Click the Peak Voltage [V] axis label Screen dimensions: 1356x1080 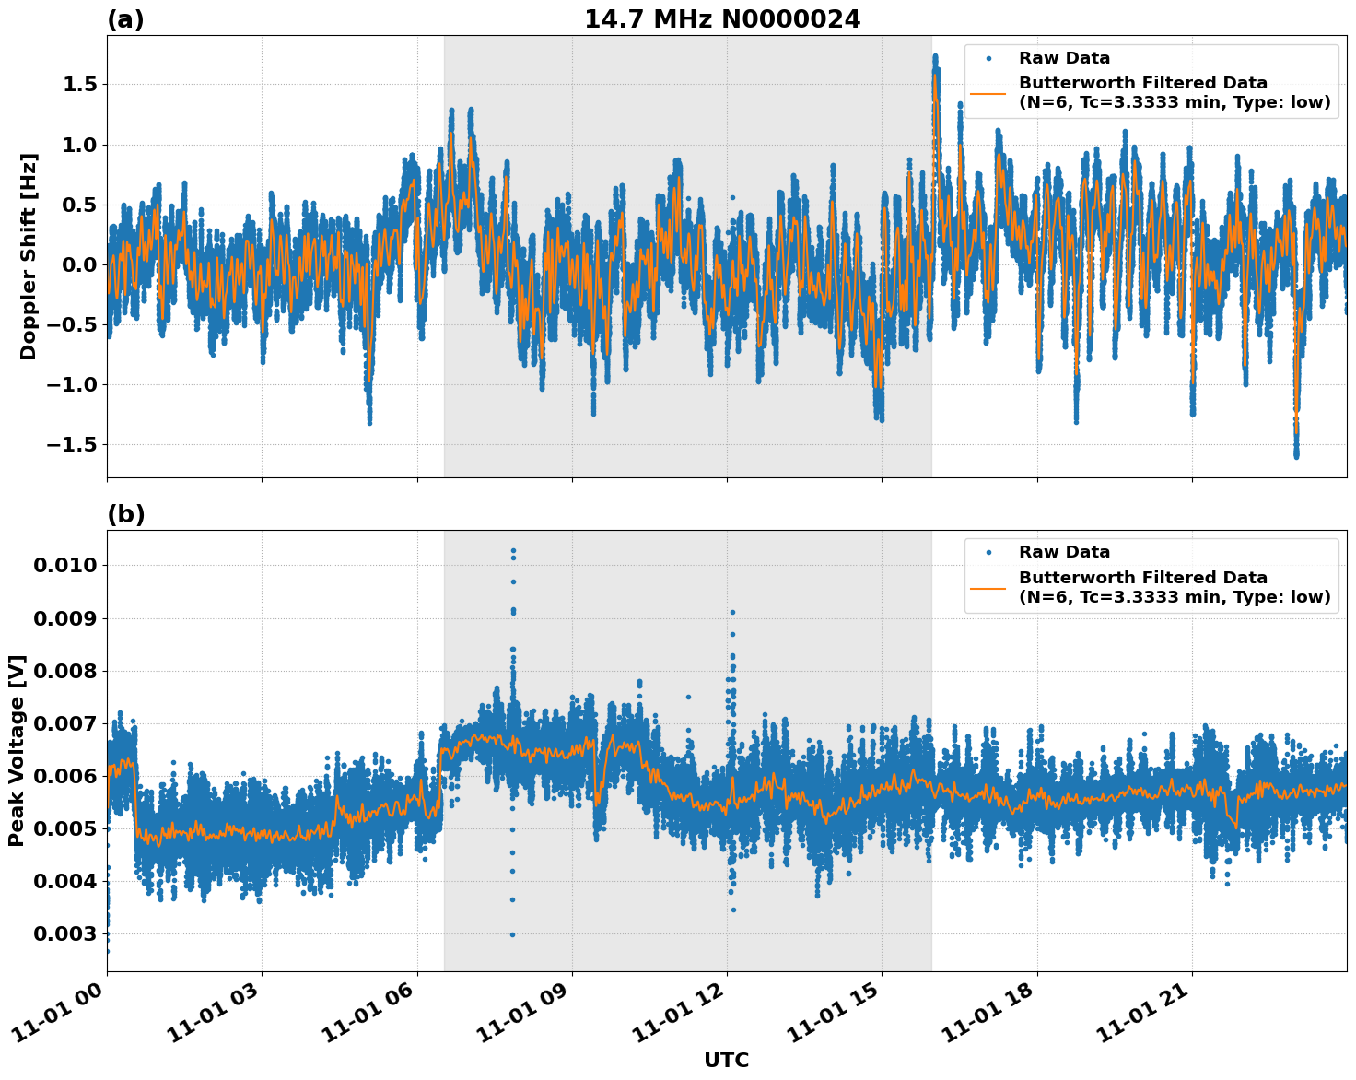[x=20, y=751]
